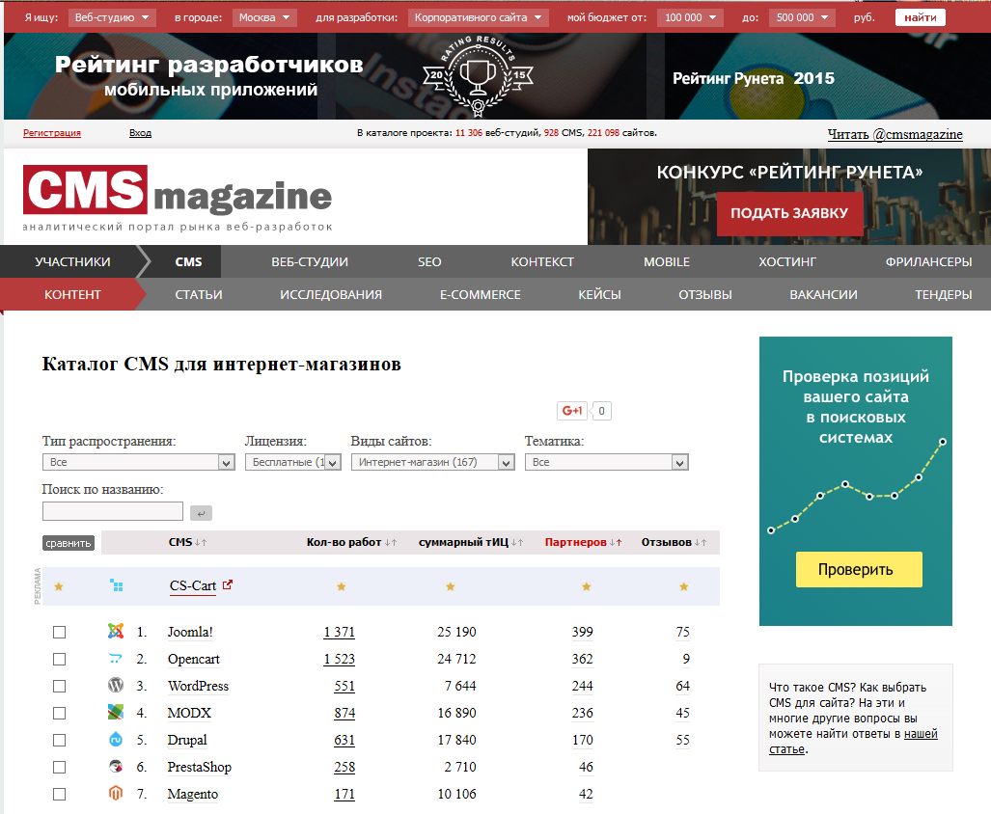Check the PrestaShop compare checkbox
This screenshot has height=814, width=991.
pos(60,768)
